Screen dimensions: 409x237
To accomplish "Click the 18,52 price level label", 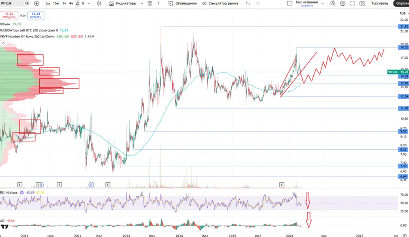I will coord(404,47).
